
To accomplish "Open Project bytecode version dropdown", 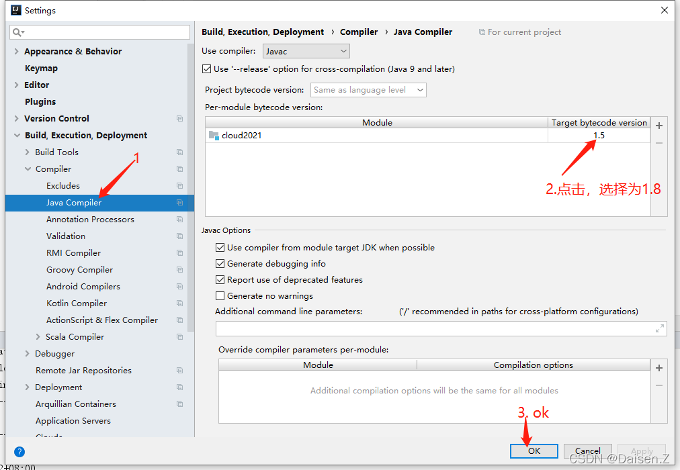I will (368, 90).
